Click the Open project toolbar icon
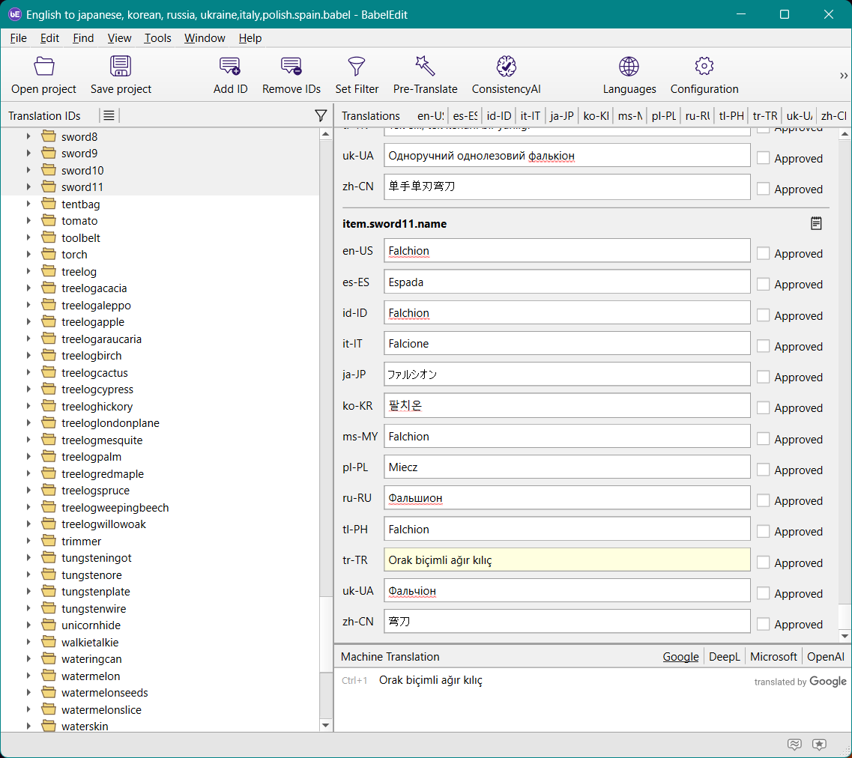 (44, 67)
